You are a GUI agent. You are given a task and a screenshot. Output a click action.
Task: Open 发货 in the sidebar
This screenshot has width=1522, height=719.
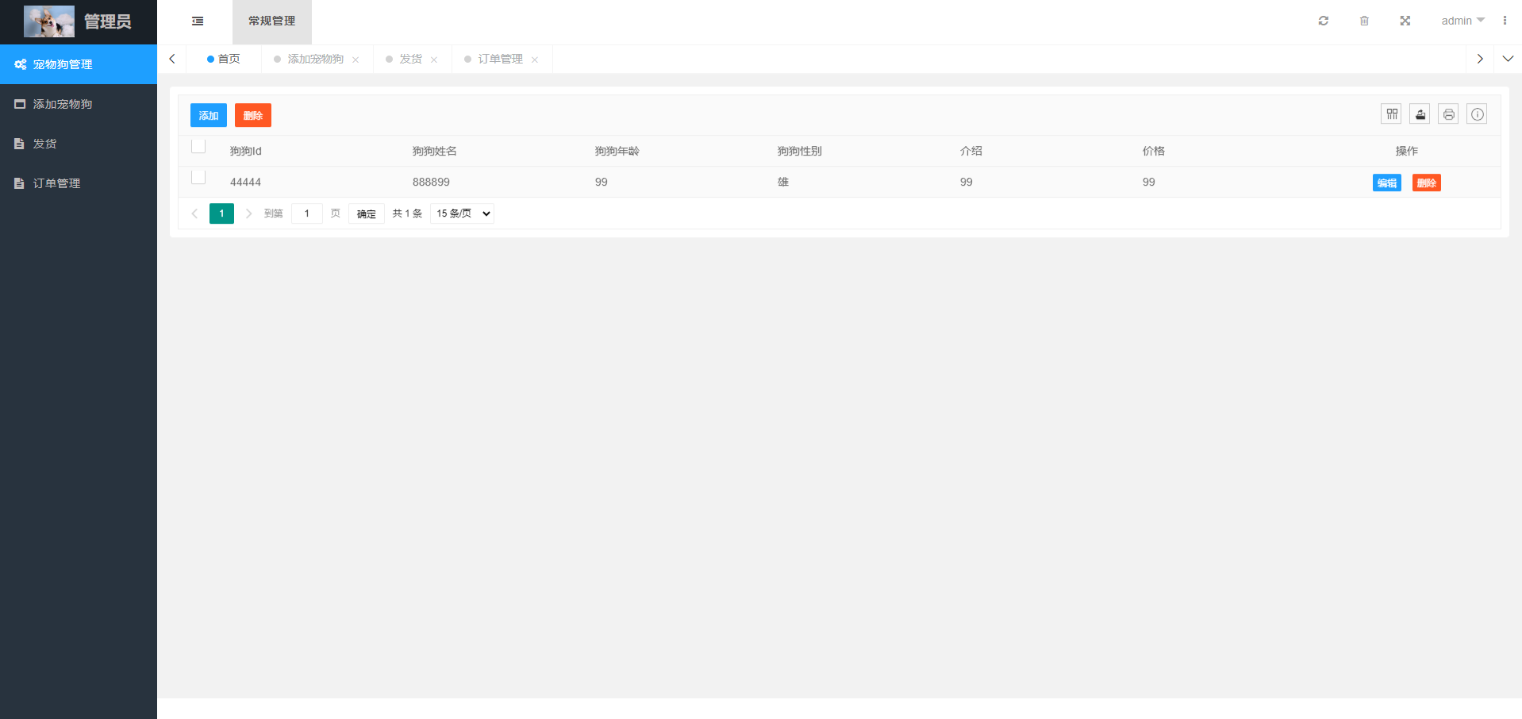[x=79, y=144]
